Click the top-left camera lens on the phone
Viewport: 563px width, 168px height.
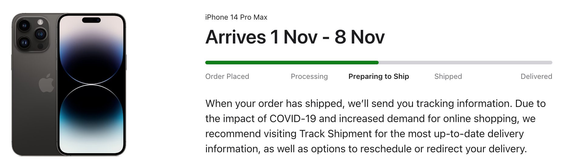pyautogui.click(x=24, y=25)
